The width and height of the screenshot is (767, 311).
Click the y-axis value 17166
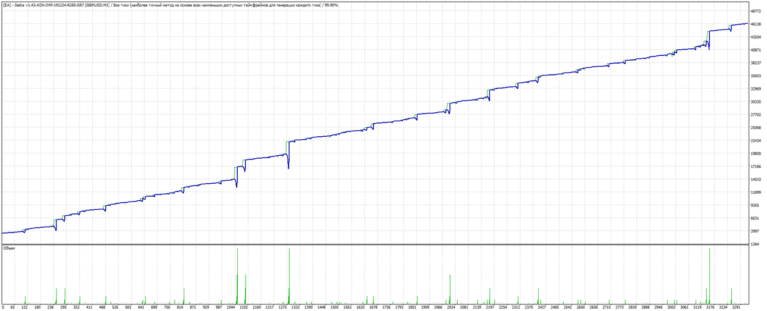[756, 167]
